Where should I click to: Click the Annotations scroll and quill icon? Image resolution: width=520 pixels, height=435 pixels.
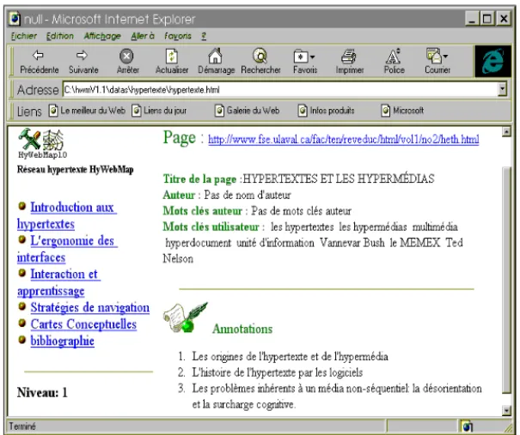point(185,317)
